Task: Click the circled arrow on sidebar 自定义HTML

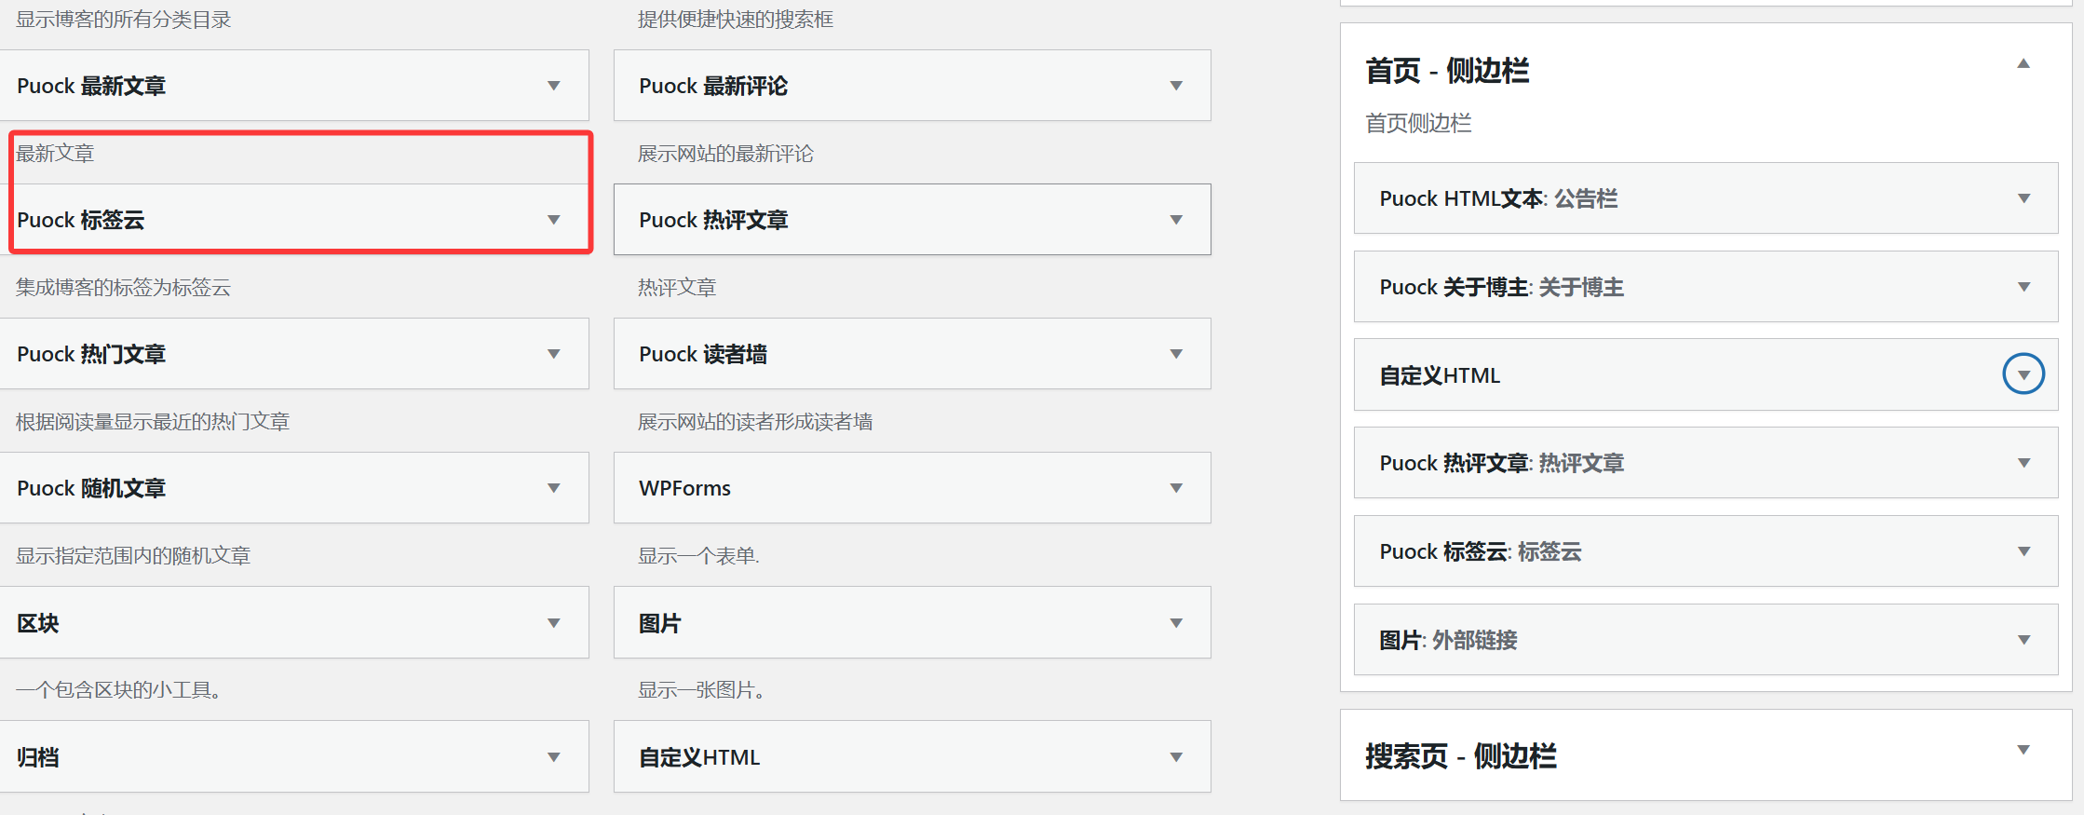Action: click(2023, 374)
